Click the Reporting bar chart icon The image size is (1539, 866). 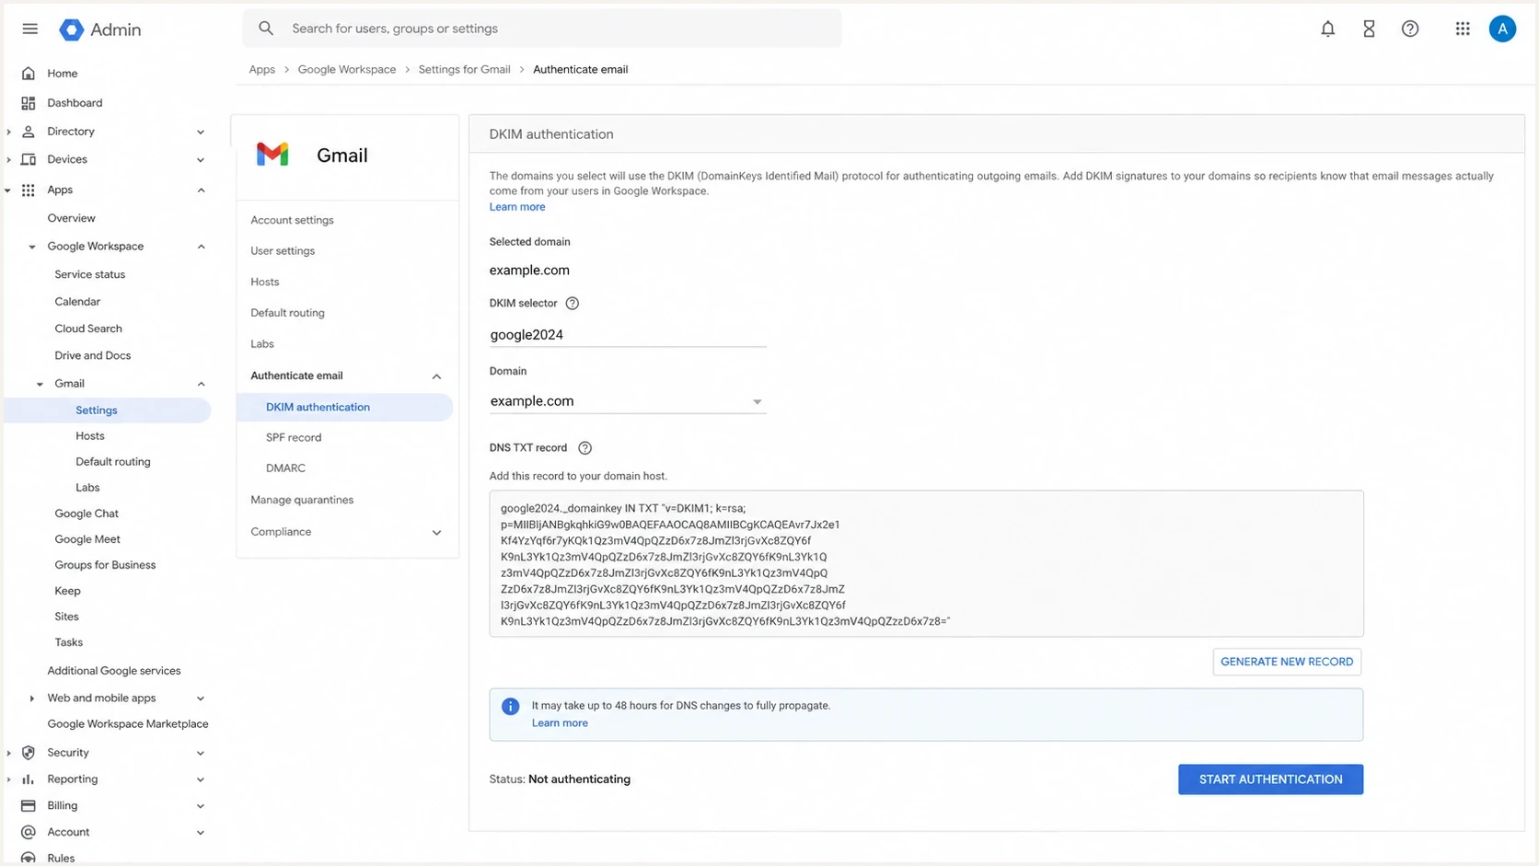29,779
